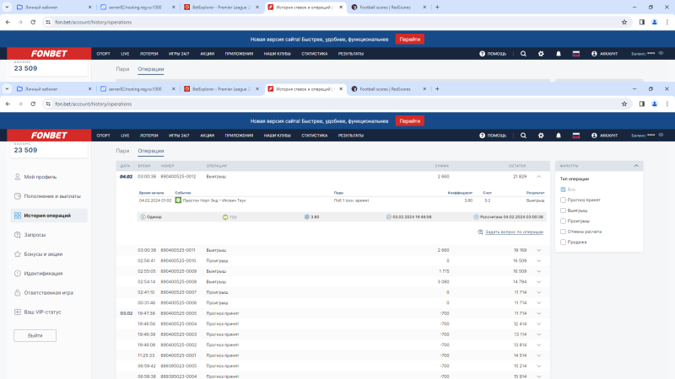Tick the Отмена расчета filter checkbox
675x379 pixels.
pyautogui.click(x=564, y=231)
